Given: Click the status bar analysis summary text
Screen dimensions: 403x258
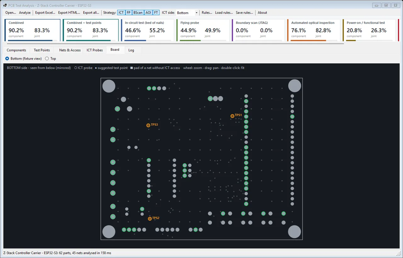Looking at the screenshot, I should coord(57,253).
